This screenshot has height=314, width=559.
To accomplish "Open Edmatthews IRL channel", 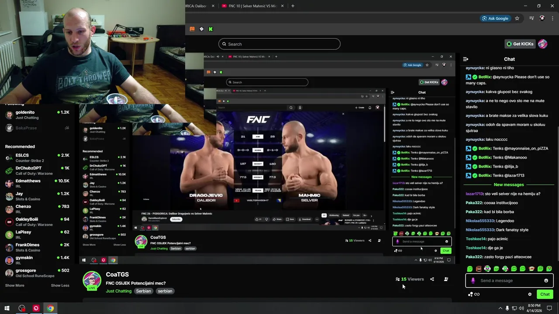I will [37, 183].
